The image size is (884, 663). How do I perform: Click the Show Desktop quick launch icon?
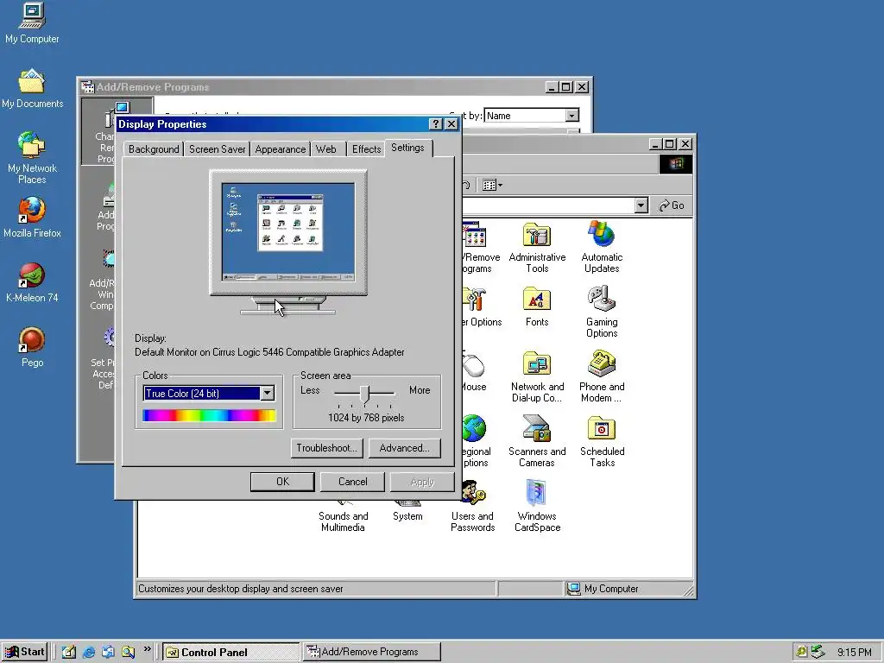pyautogui.click(x=69, y=652)
